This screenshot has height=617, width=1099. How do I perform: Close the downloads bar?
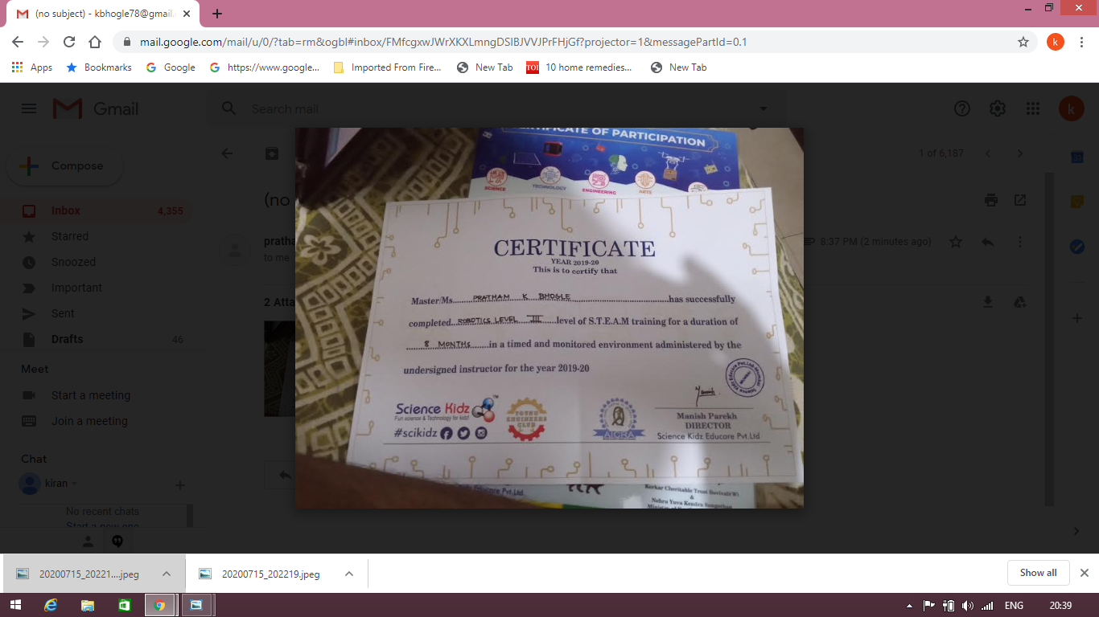tap(1085, 573)
